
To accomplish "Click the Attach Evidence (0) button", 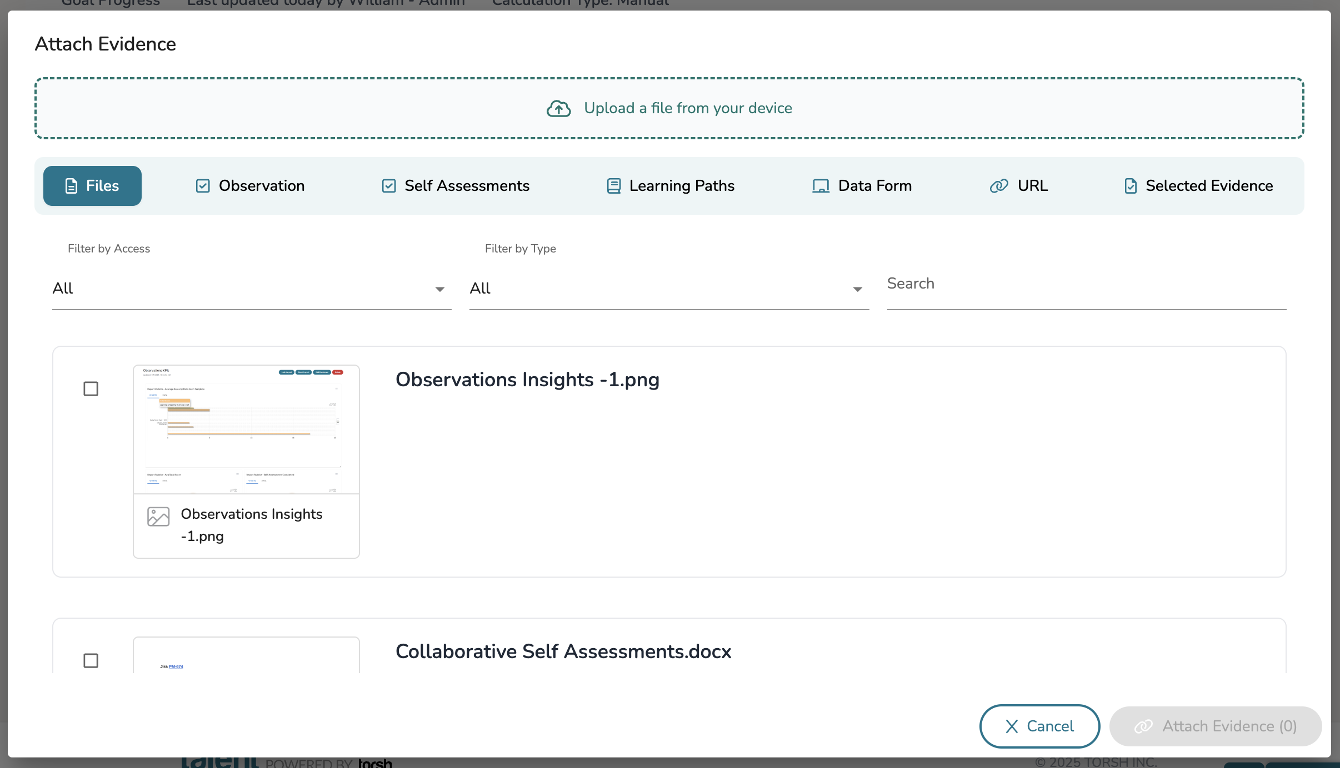I will click(1215, 726).
